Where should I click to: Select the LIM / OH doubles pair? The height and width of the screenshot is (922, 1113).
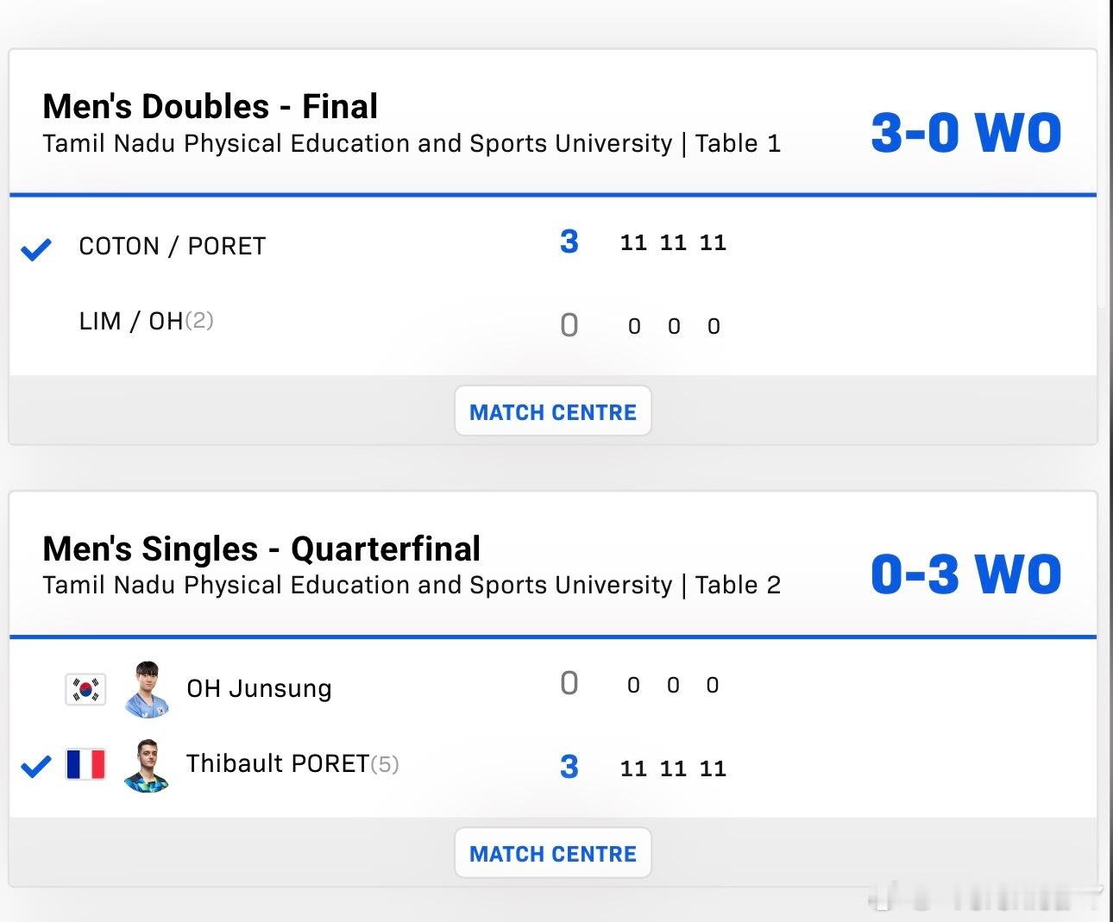click(131, 321)
